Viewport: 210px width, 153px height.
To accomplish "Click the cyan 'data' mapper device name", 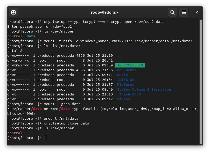I will pos(31,36).
